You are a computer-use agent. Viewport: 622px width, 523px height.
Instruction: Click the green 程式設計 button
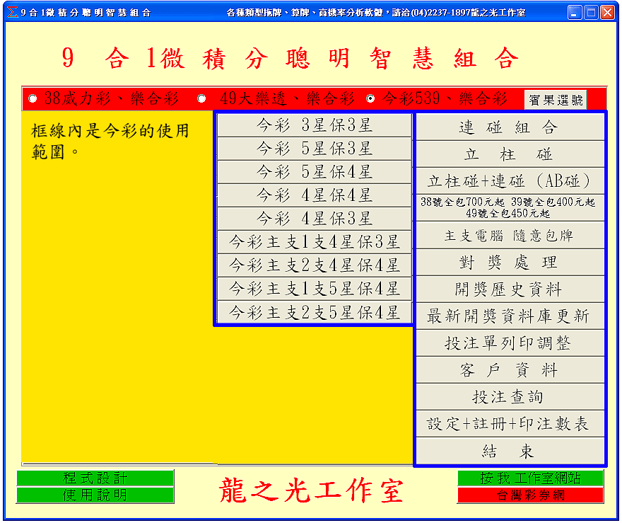95,478
